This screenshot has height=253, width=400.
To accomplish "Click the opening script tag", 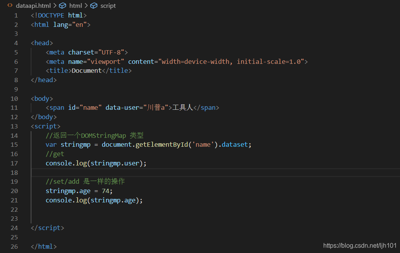I will pyautogui.click(x=46, y=126).
